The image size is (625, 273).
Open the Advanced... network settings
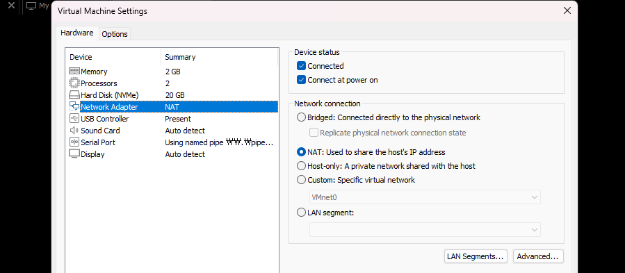(538, 256)
